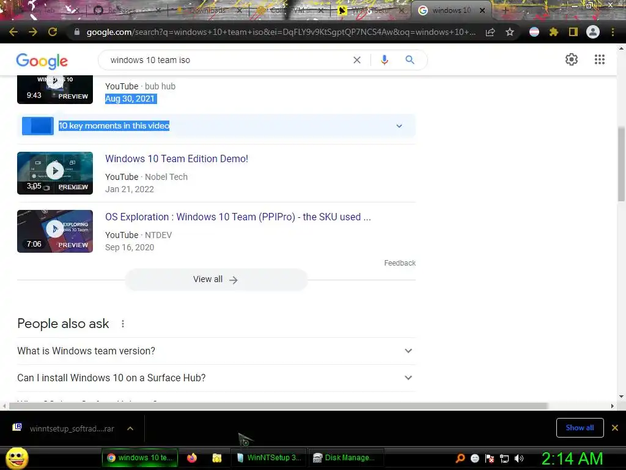Open 'Windows 10 Team Edition Demo!' video link
Image resolution: width=626 pixels, height=470 pixels.
[177, 159]
